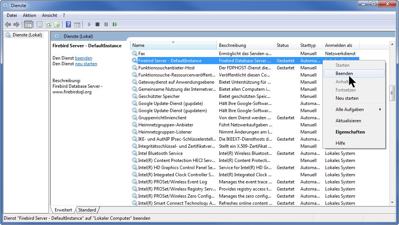The image size is (399, 225).
Task: Click the gear icon of the Fax service
Action: 134,53
